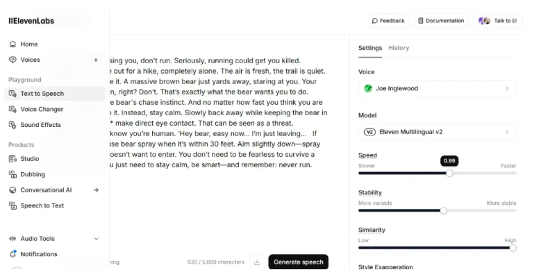Switch to the History tab

[x=399, y=48]
